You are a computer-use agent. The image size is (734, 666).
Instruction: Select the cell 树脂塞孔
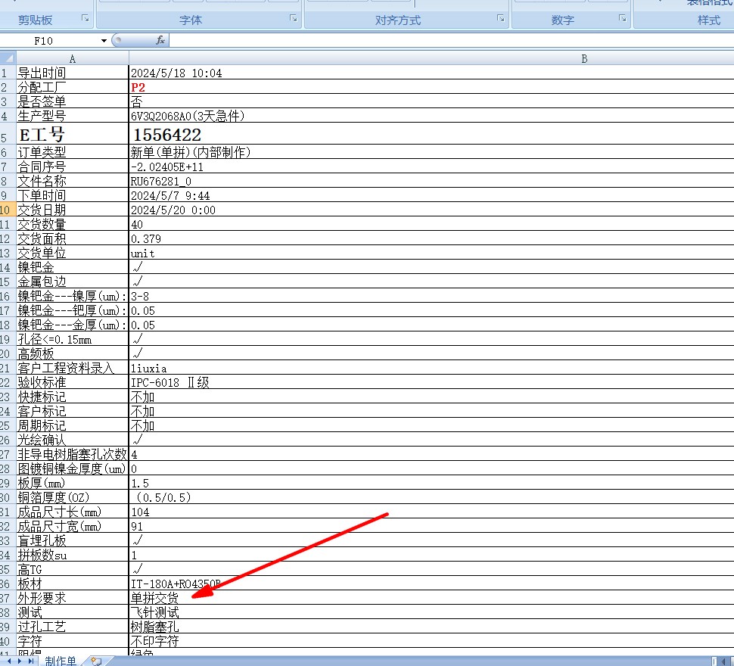coord(431,627)
